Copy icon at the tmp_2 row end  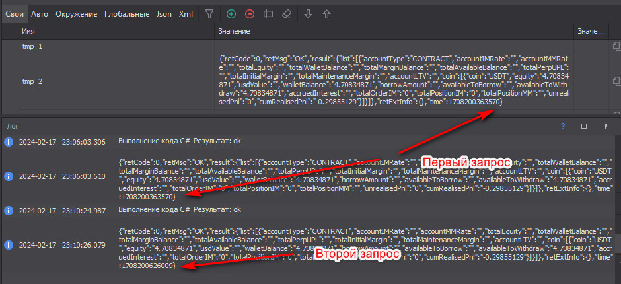[616, 81]
